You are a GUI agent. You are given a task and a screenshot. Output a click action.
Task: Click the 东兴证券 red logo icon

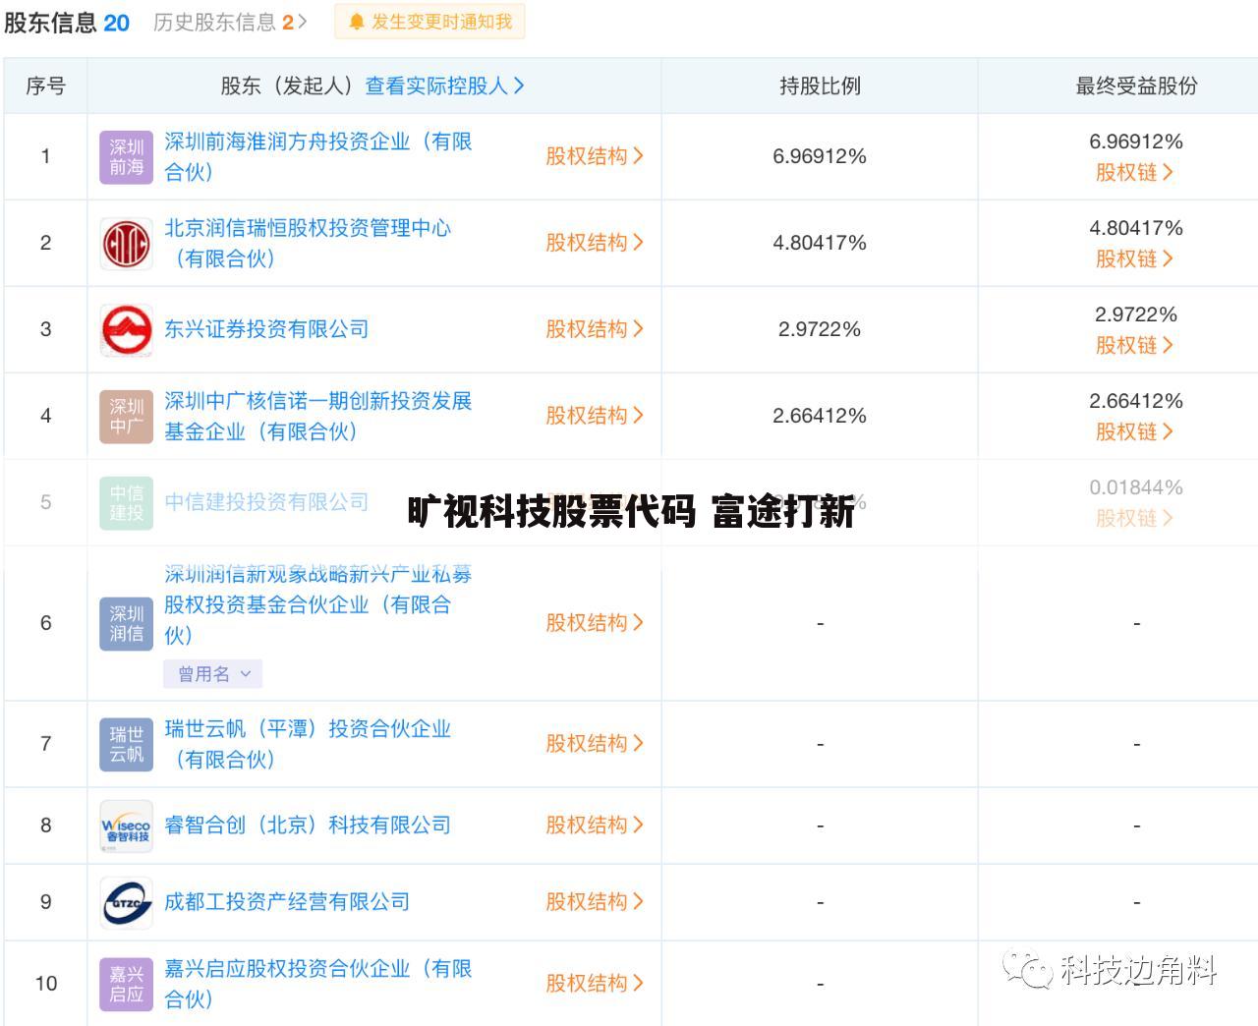point(126,329)
